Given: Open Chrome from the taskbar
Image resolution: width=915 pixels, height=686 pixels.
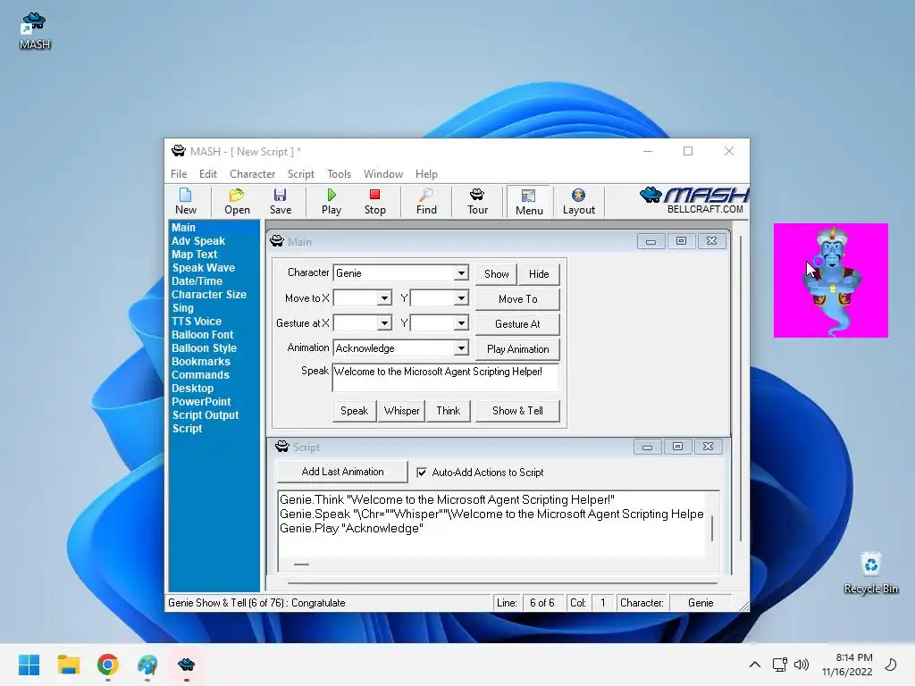Looking at the screenshot, I should point(108,665).
